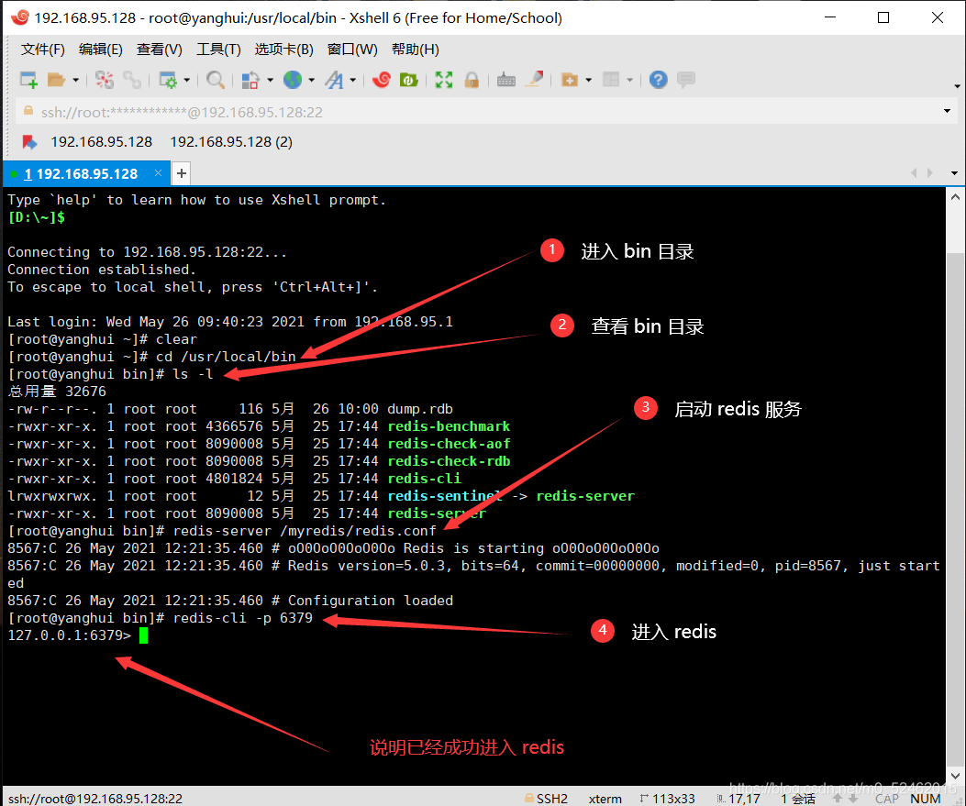
Task: Click the Open Session folder icon
Action: pos(56,80)
